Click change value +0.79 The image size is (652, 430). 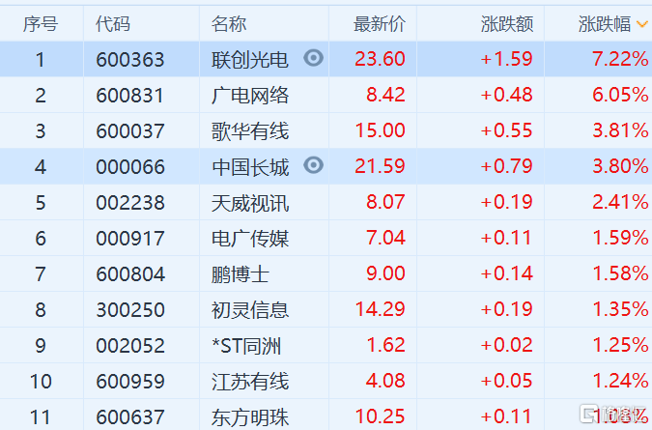507,166
